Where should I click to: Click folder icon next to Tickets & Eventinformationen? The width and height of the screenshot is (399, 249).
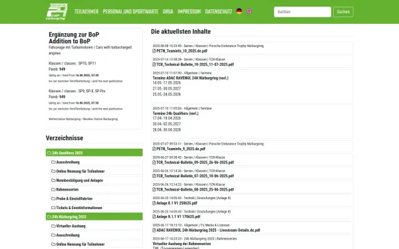53,208
